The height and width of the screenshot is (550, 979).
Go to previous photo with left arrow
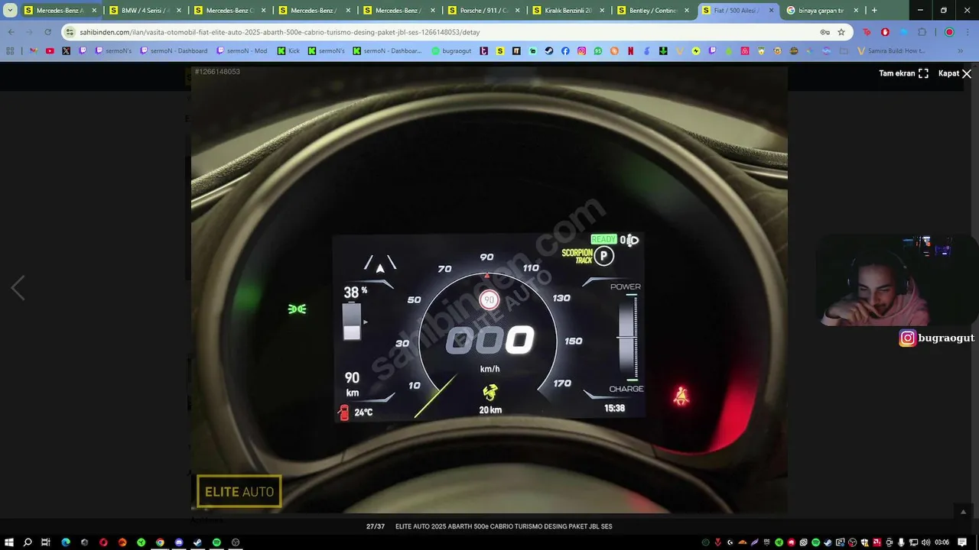tap(18, 288)
